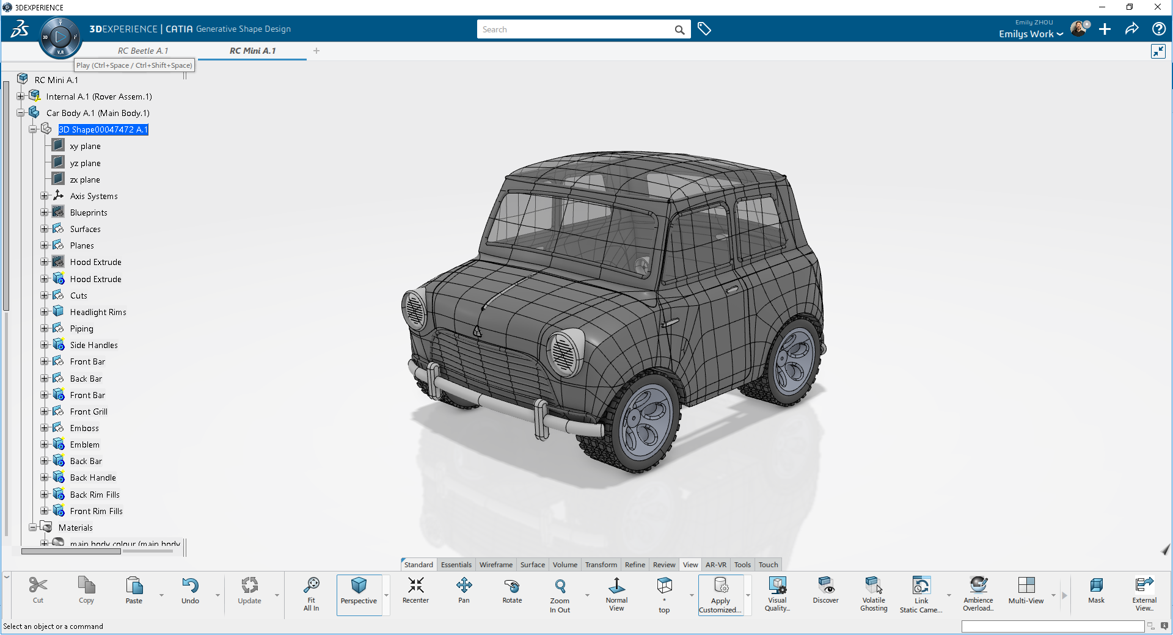Open the Surface toolbar tab
Screen dimensions: 1173x635
532,565
